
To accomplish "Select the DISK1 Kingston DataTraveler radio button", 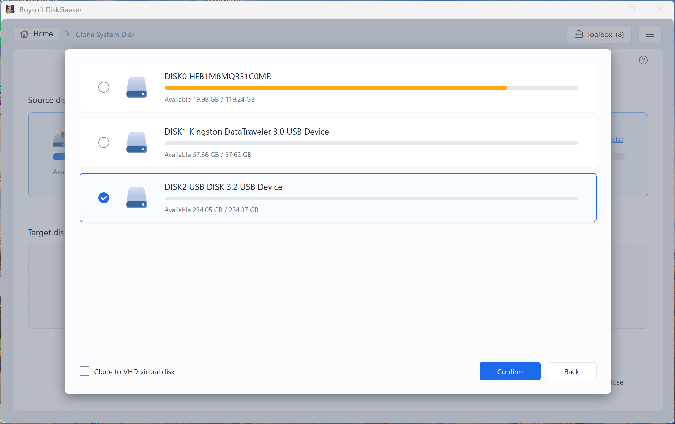I will tap(104, 142).
